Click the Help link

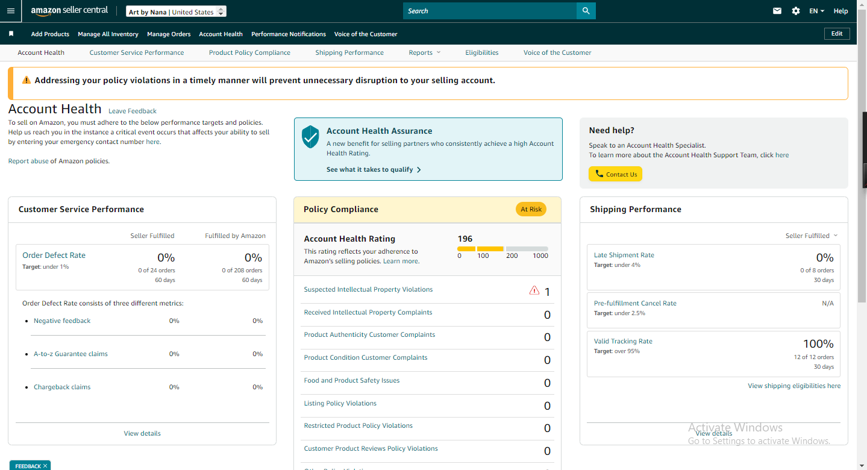840,11
